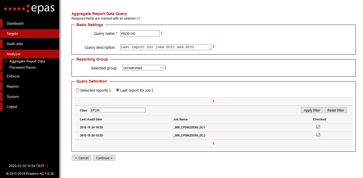Open info icon beside Selected group dropdown
Screen dimensions: 363x178
click(165, 68)
